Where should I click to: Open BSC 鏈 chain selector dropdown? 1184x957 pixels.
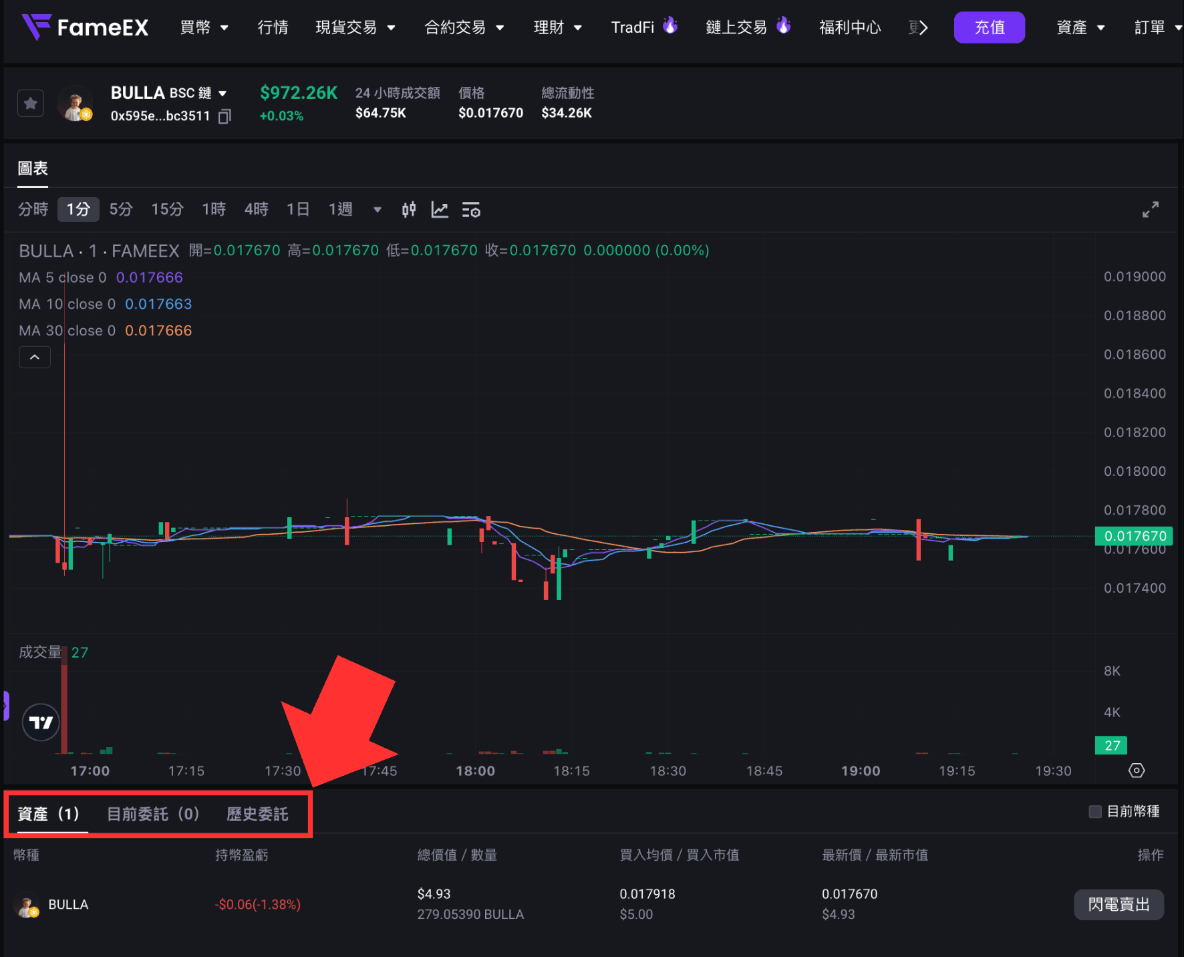[x=198, y=93]
